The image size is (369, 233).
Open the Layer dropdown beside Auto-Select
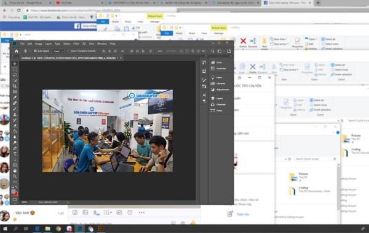tap(58, 51)
